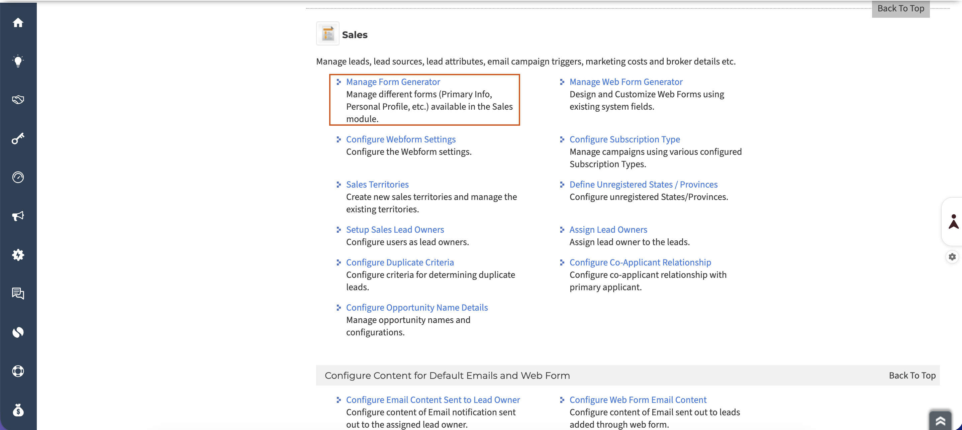Open the Home icon in sidebar
The image size is (962, 430).
pyautogui.click(x=18, y=23)
